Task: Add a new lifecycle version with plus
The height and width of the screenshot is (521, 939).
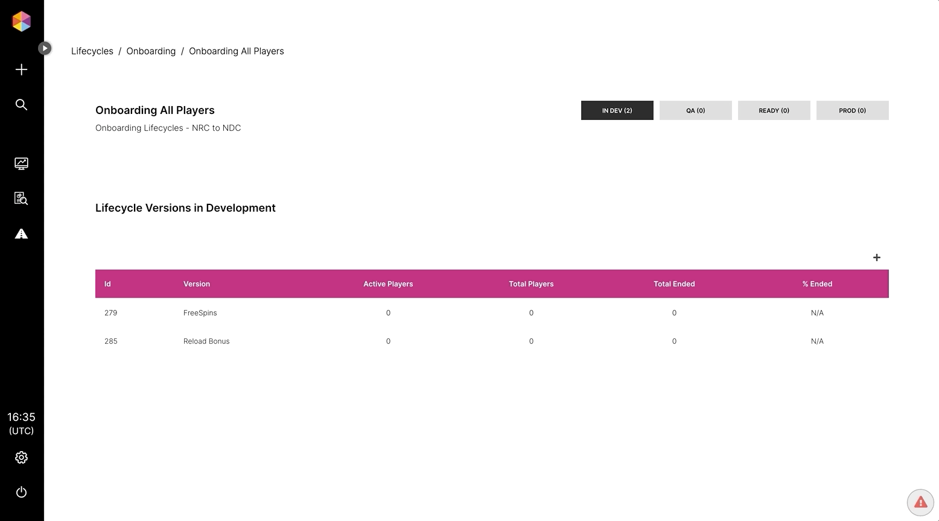Action: (876, 257)
